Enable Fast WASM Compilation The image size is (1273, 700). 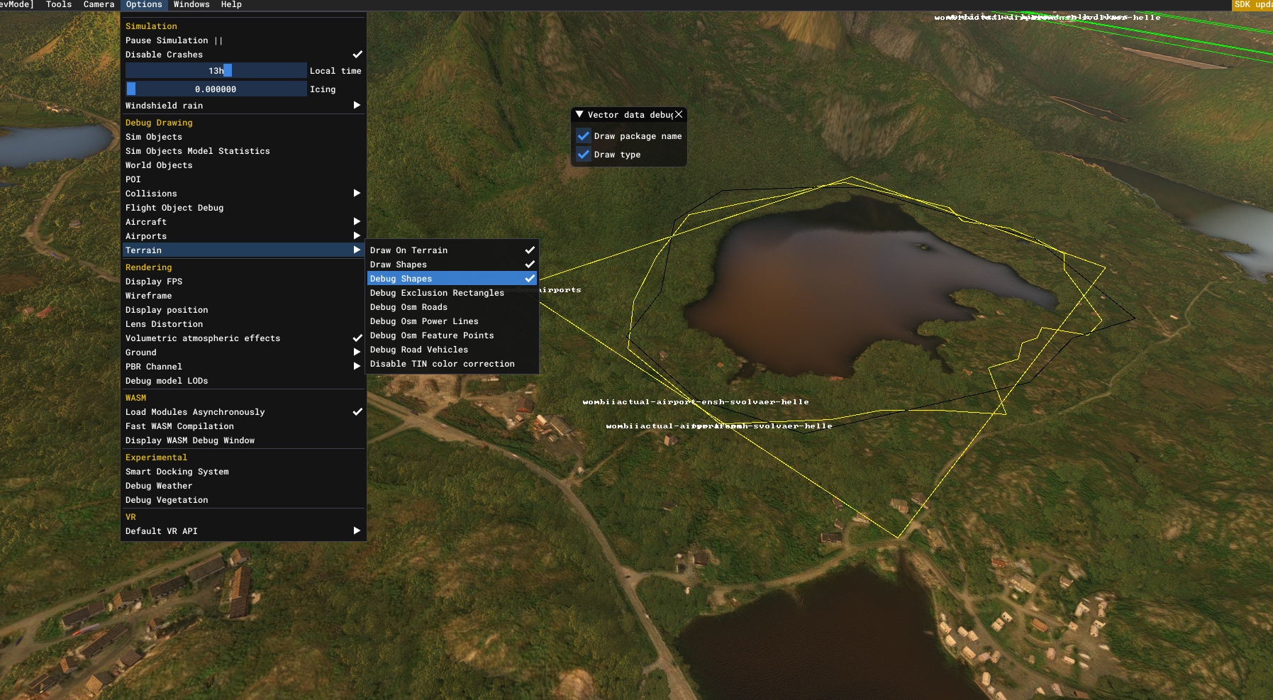click(244, 426)
